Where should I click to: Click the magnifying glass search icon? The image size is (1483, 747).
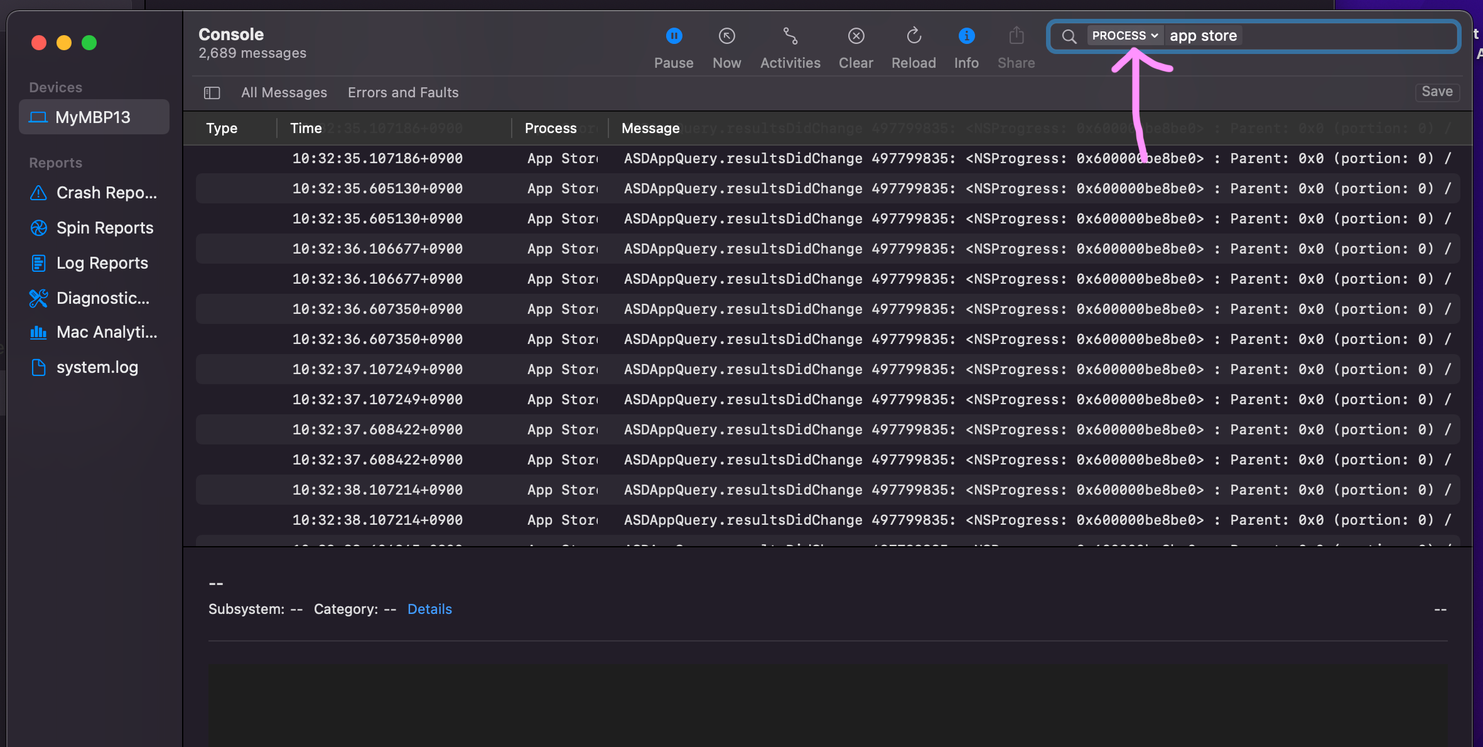1069,36
